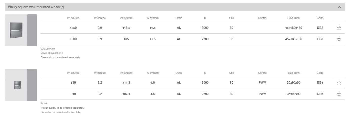The width and height of the screenshot is (348, 124).
Task: Favorite product code EI32 with star
Action: pyautogui.click(x=339, y=28)
